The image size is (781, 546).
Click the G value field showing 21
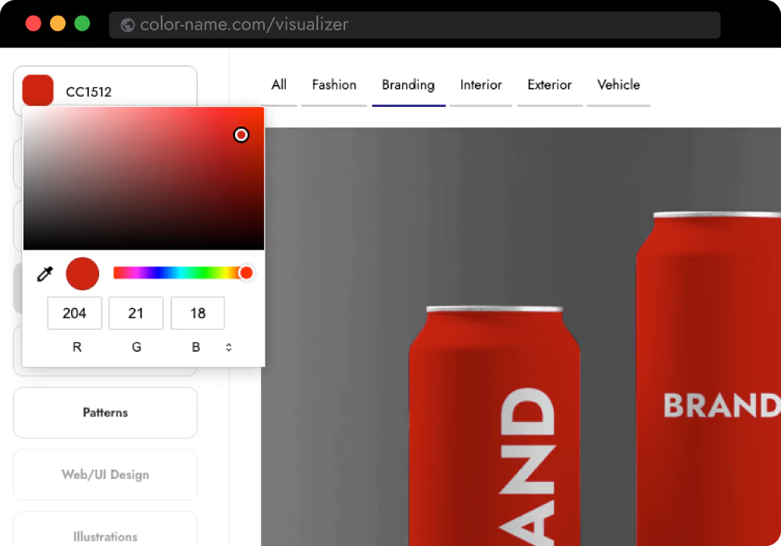click(136, 314)
